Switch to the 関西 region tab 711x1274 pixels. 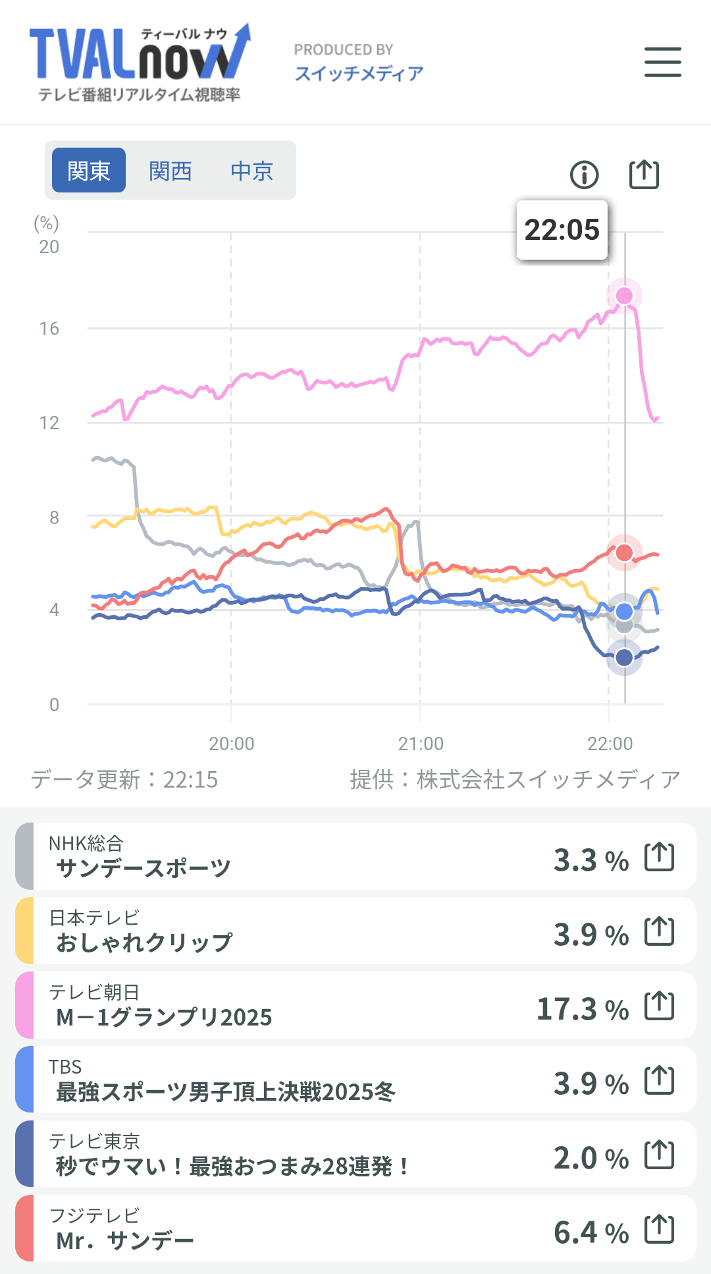170,171
